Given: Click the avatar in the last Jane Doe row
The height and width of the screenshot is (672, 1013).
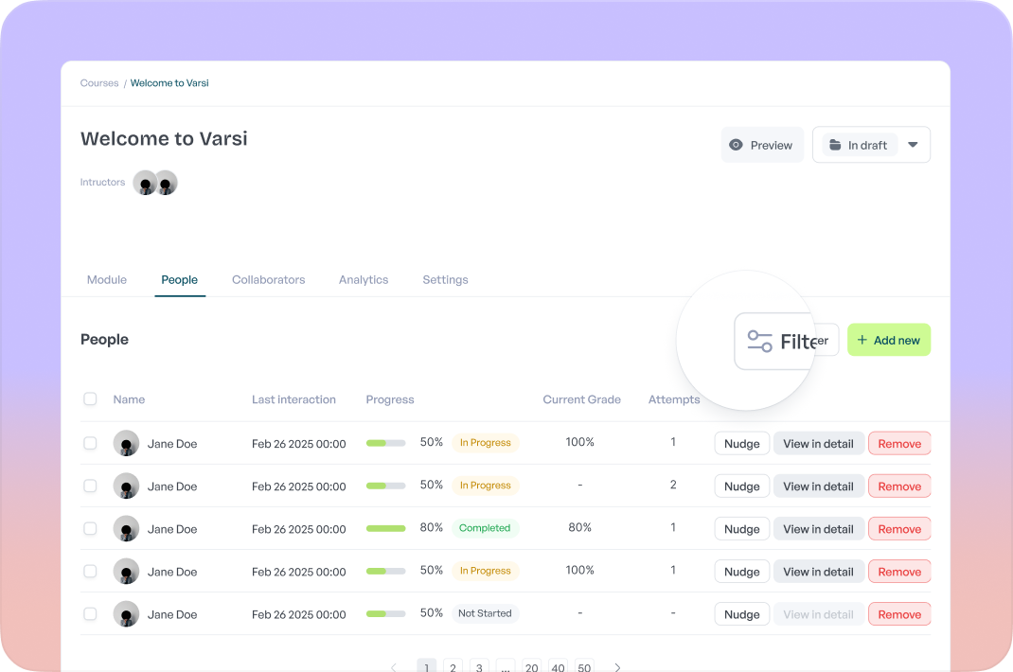Looking at the screenshot, I should 126,614.
